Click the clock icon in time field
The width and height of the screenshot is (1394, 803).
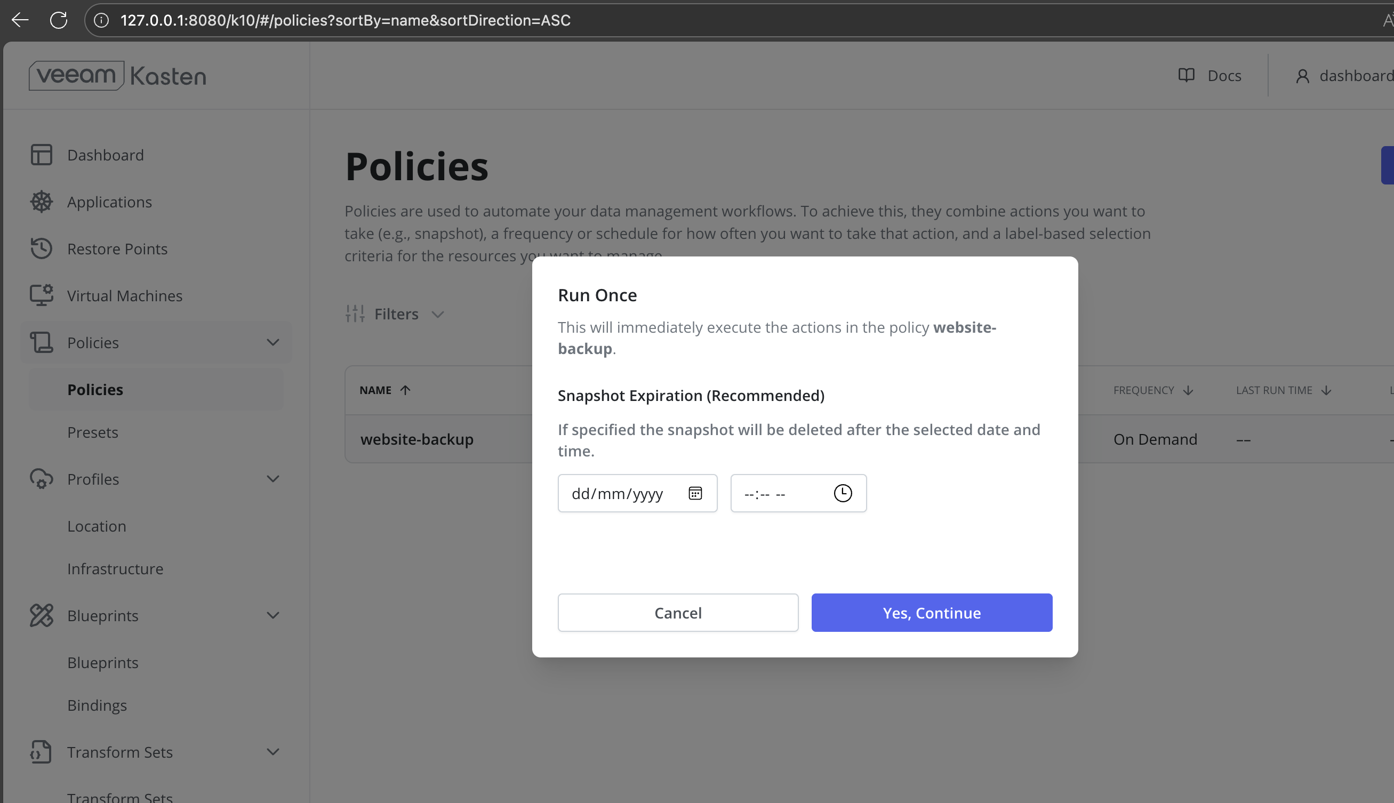(x=842, y=493)
